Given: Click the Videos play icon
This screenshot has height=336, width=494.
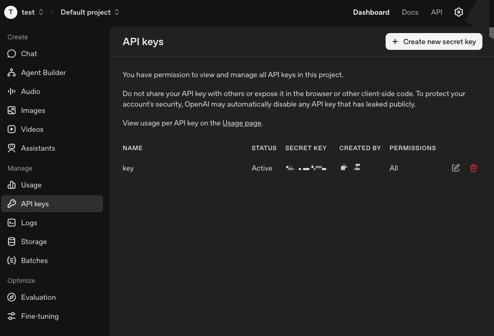Looking at the screenshot, I should (12, 129).
